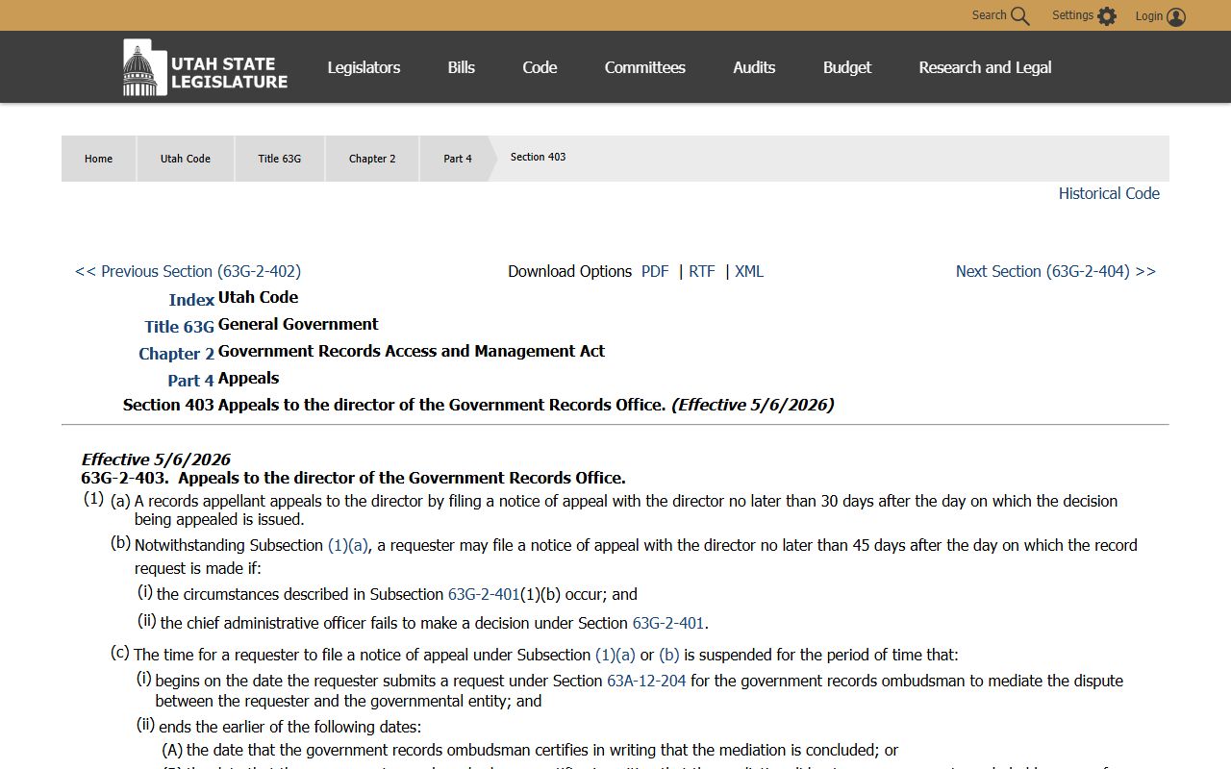Follow the 63G-2-401 link in item (b)(ii)
1231x769 pixels.
668,623
